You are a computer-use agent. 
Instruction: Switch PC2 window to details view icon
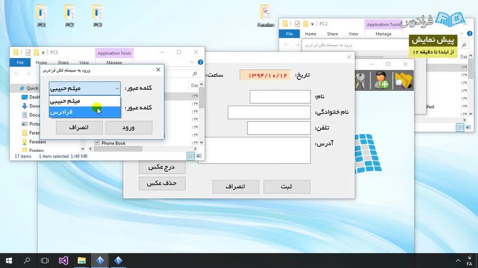tap(460, 127)
